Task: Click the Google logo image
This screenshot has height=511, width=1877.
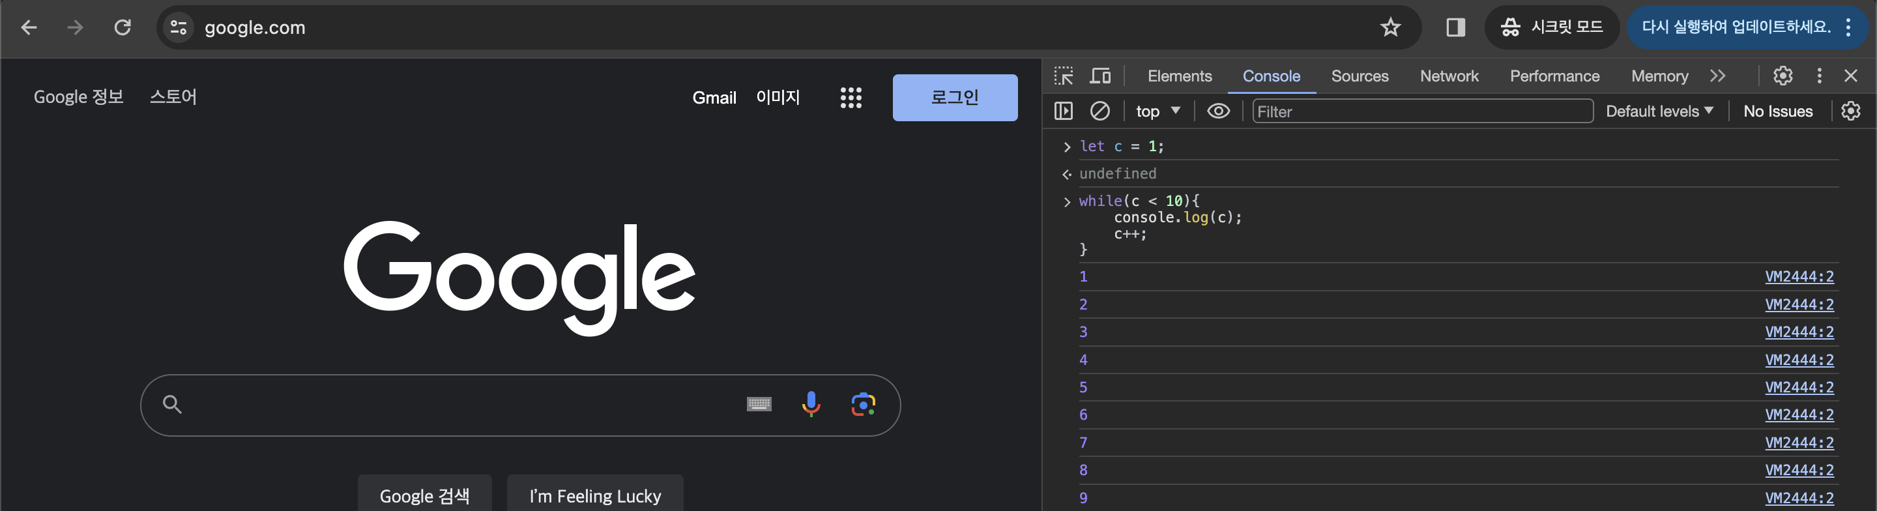Action: point(519,278)
